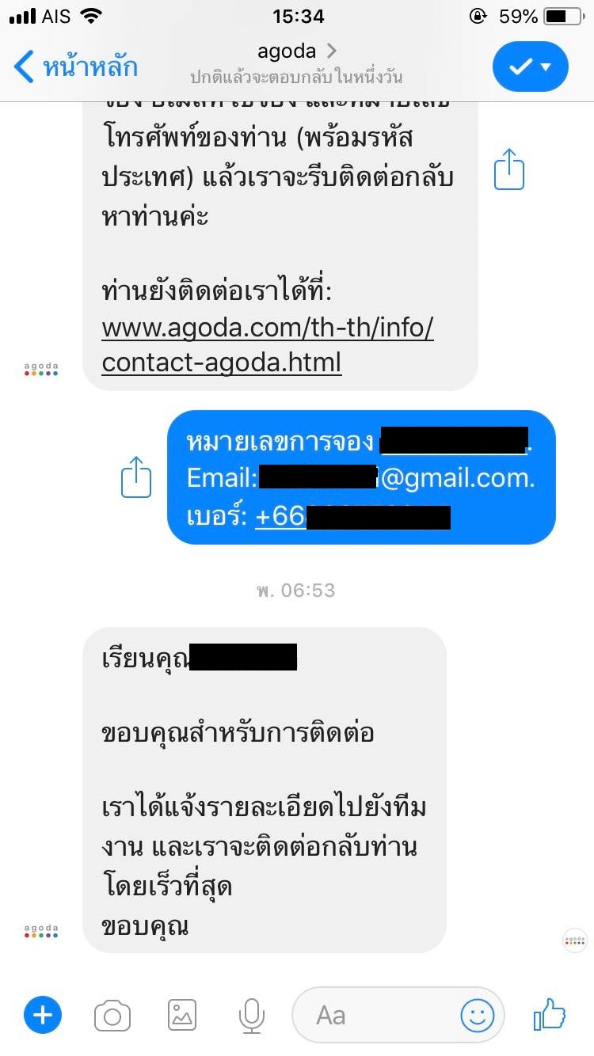594x1056 pixels.
Task: Tap the agoda avatar beside last message
Action: 41,930
